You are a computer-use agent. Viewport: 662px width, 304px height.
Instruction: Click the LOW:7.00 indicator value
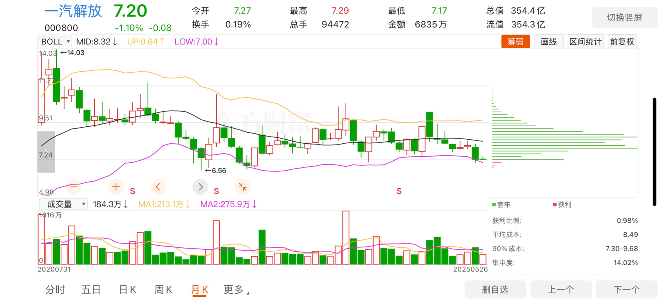197,42
